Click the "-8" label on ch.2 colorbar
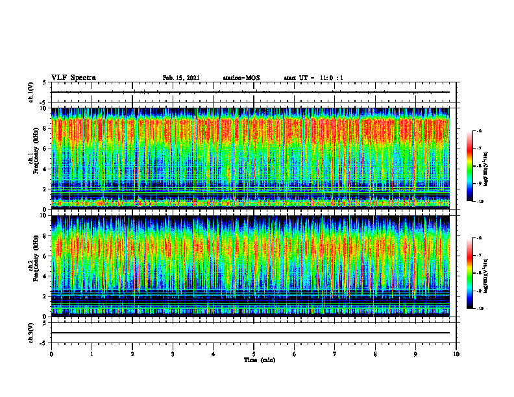514x397 pixels. 479,273
